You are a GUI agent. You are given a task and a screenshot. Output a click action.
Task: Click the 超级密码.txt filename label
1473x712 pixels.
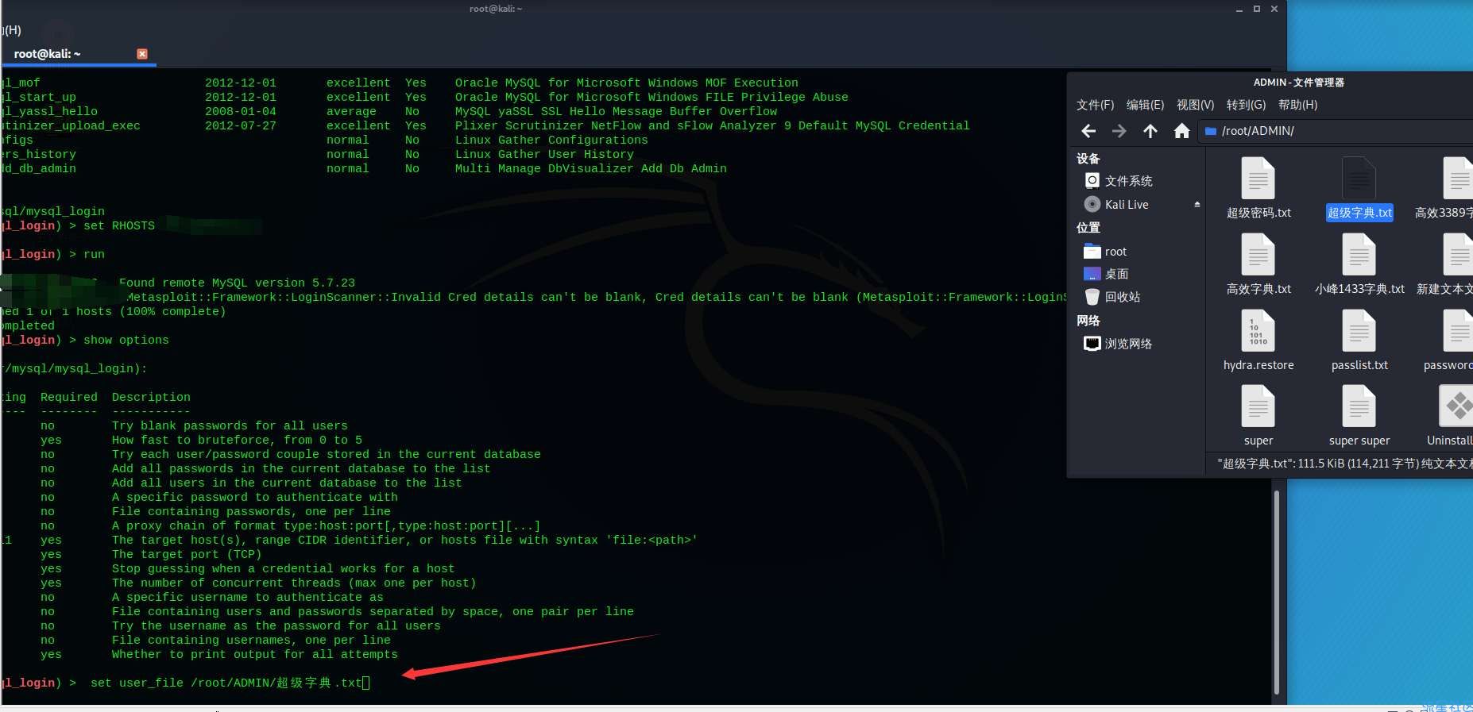click(x=1258, y=213)
